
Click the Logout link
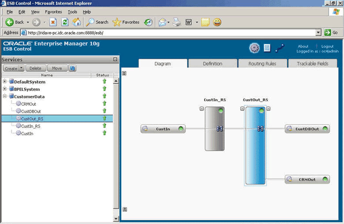click(x=327, y=46)
